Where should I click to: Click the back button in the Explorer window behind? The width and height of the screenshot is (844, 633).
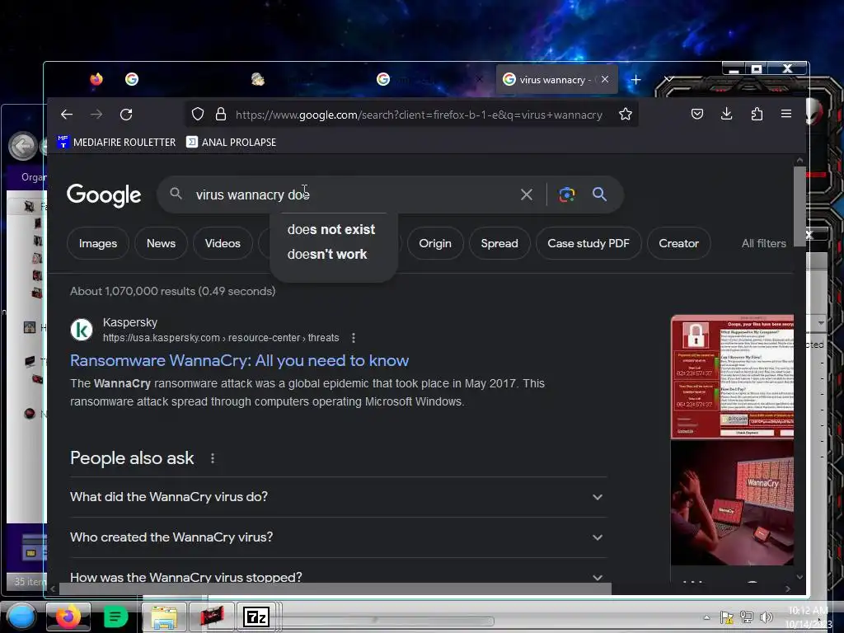point(22,146)
